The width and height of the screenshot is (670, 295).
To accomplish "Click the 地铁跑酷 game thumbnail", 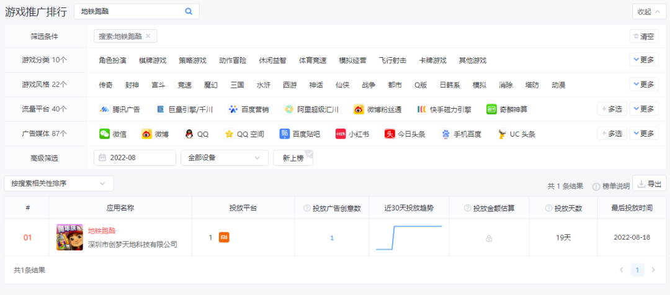I will click(x=69, y=237).
